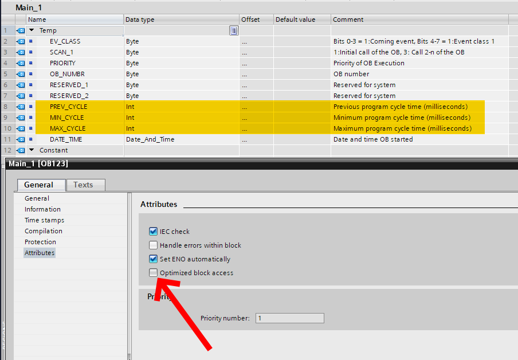Uncheck Set ENO automatically
The height and width of the screenshot is (360, 518).
tap(153, 259)
